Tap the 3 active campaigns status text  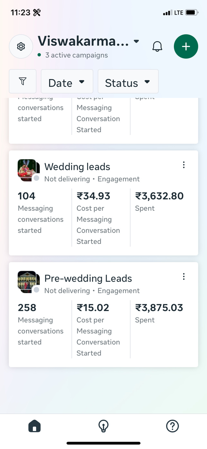[x=76, y=55]
